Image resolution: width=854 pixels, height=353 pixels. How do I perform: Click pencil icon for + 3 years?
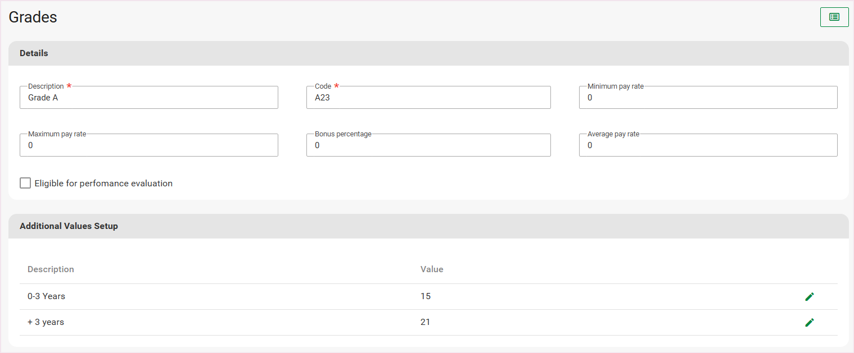click(x=809, y=323)
